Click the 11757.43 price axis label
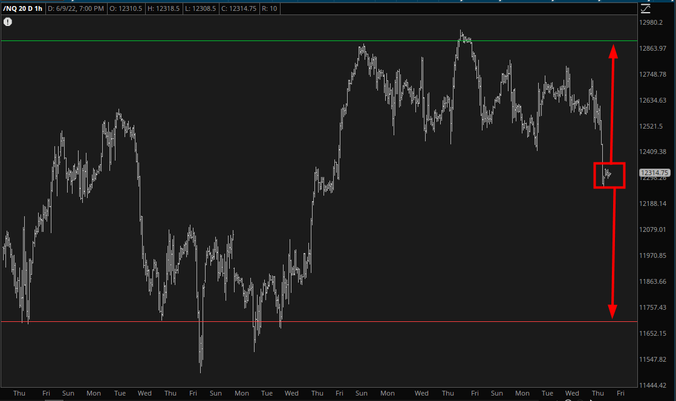 click(653, 307)
